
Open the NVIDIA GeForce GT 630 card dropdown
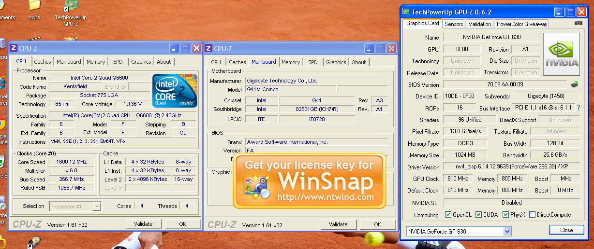507,232
